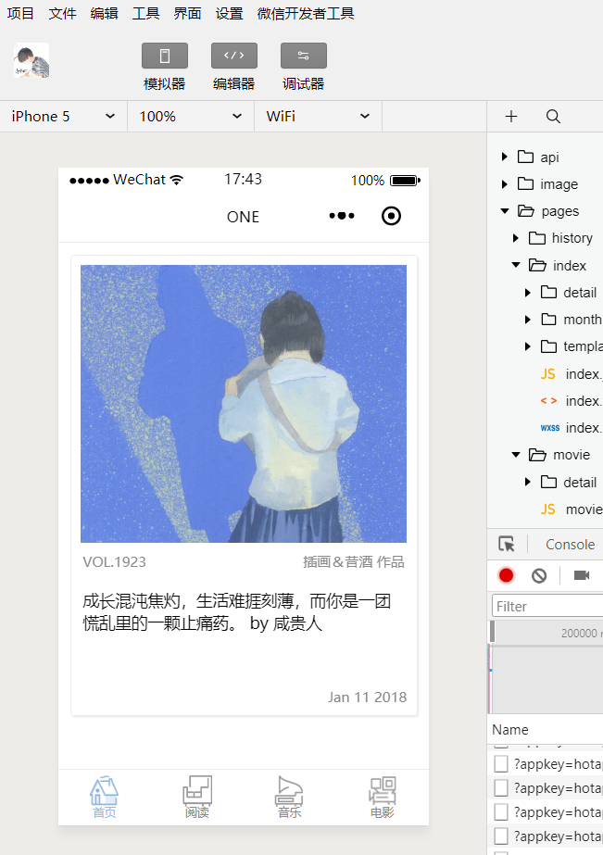This screenshot has width=603, height=855.
Task: Toggle the 模拟器 simulator panel button
Action: (165, 56)
